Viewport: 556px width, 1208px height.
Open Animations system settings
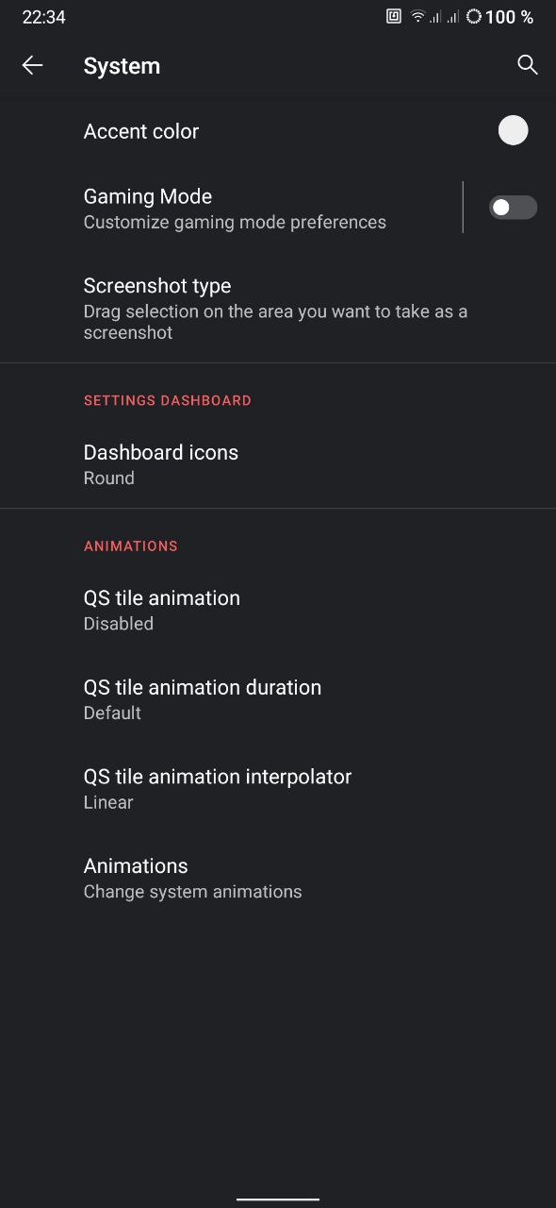coord(278,878)
